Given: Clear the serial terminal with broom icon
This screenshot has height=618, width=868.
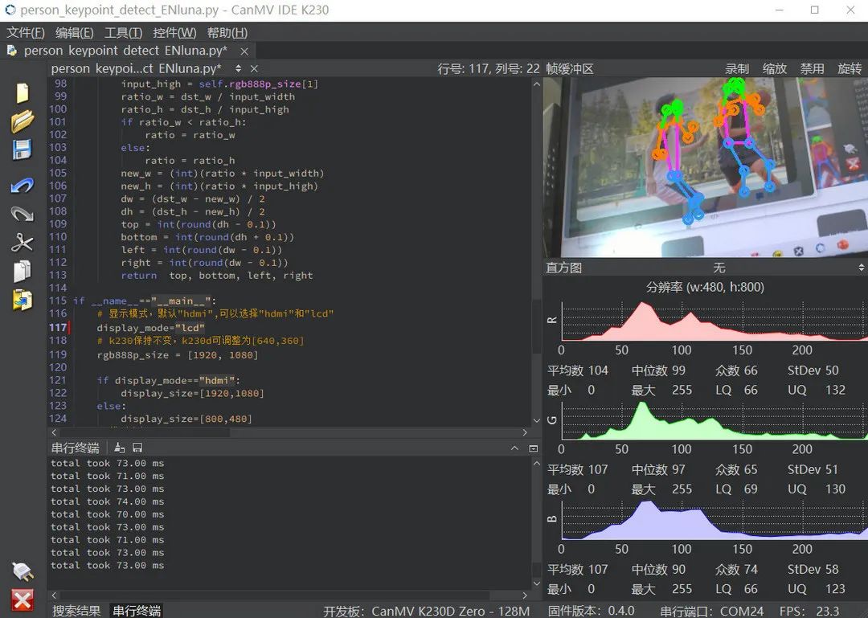Looking at the screenshot, I should click(x=120, y=448).
